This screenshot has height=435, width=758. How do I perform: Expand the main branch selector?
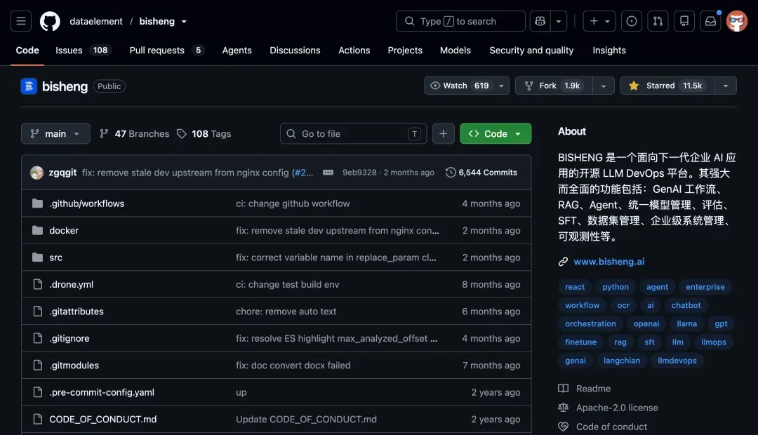click(55, 134)
